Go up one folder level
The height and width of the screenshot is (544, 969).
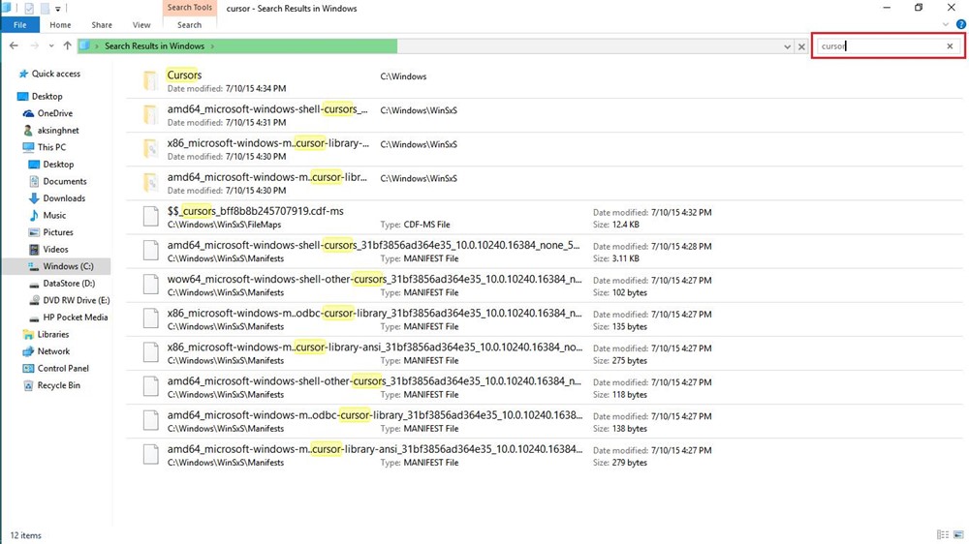(x=67, y=46)
